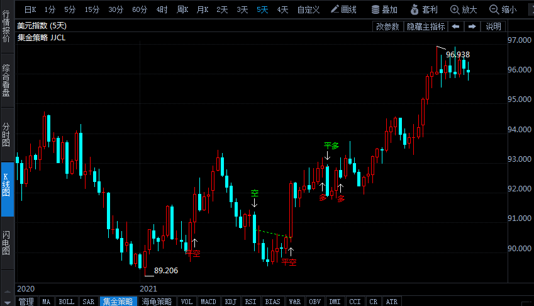Click the green 平多 signal marker
The image size is (534, 306).
tap(331, 146)
